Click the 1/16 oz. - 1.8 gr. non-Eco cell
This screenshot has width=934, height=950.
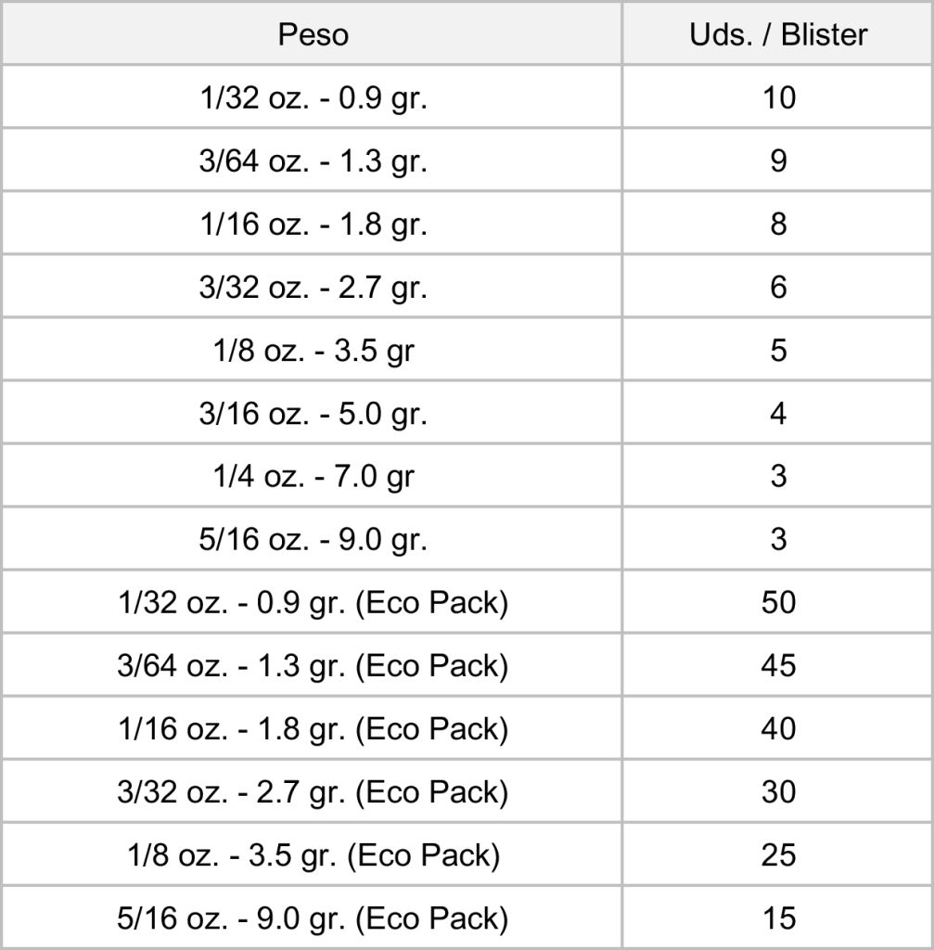(313, 225)
